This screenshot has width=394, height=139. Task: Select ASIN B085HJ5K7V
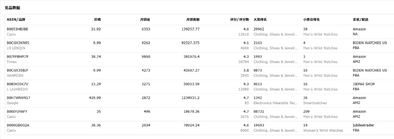coord(18,84)
